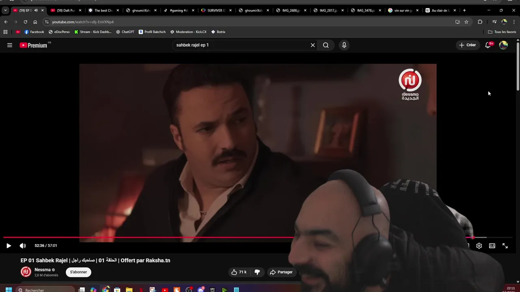Open the YouTube guide hamburger menu
This screenshot has height=292, width=520.
point(10,45)
